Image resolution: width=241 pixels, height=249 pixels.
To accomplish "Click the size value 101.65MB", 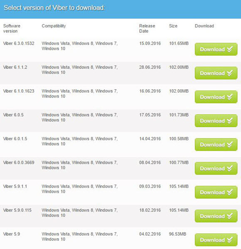I will click(x=179, y=43).
